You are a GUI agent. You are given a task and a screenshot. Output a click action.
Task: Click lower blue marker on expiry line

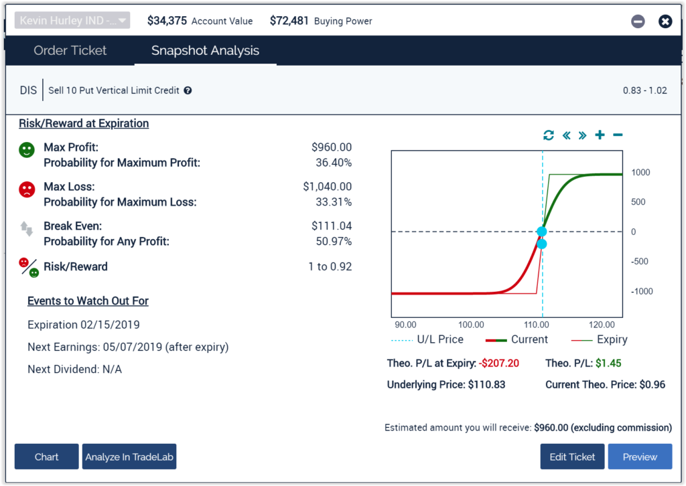[542, 244]
